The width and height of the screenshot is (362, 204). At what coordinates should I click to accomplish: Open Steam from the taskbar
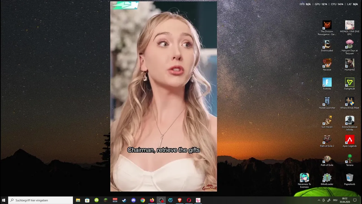124,200
